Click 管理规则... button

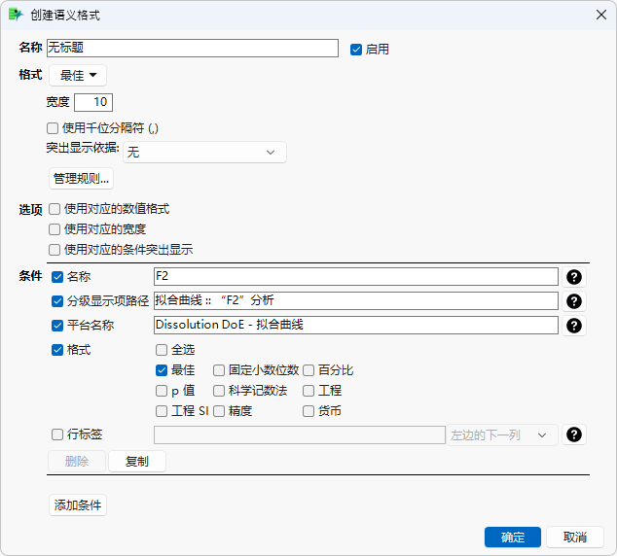[81, 179]
